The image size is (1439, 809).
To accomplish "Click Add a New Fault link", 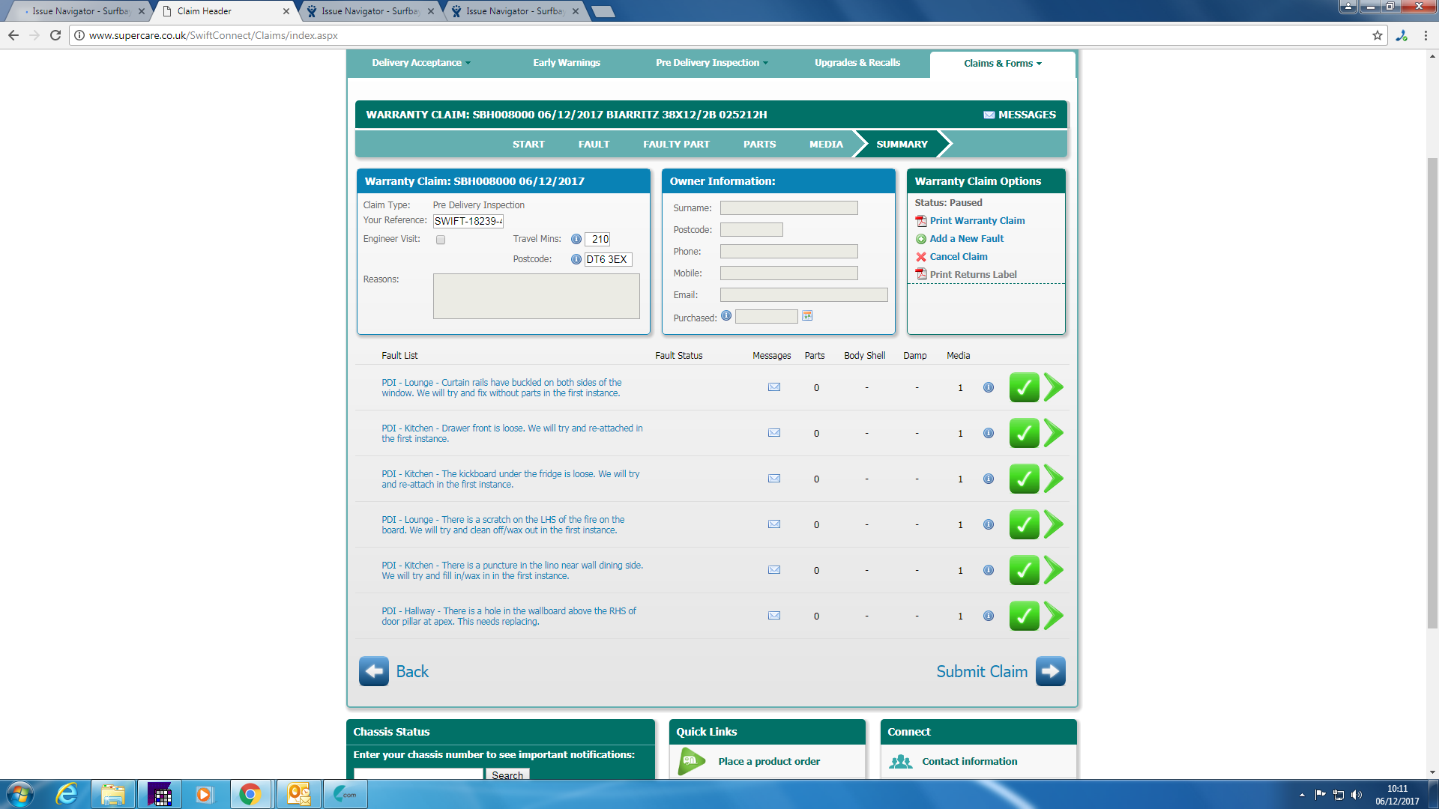I will click(966, 239).
